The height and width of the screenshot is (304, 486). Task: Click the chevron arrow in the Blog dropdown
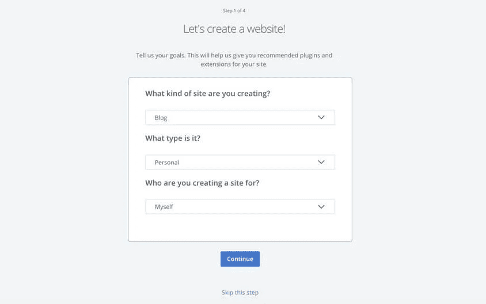pos(321,117)
